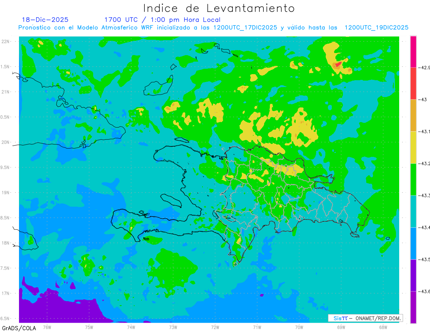The width and height of the screenshot is (430, 332).
Task: Pick the blue segment of the color bar
Action: (413, 243)
